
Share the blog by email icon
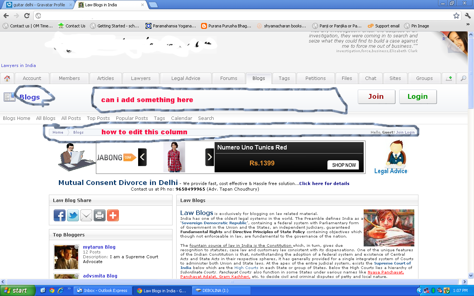click(86, 215)
